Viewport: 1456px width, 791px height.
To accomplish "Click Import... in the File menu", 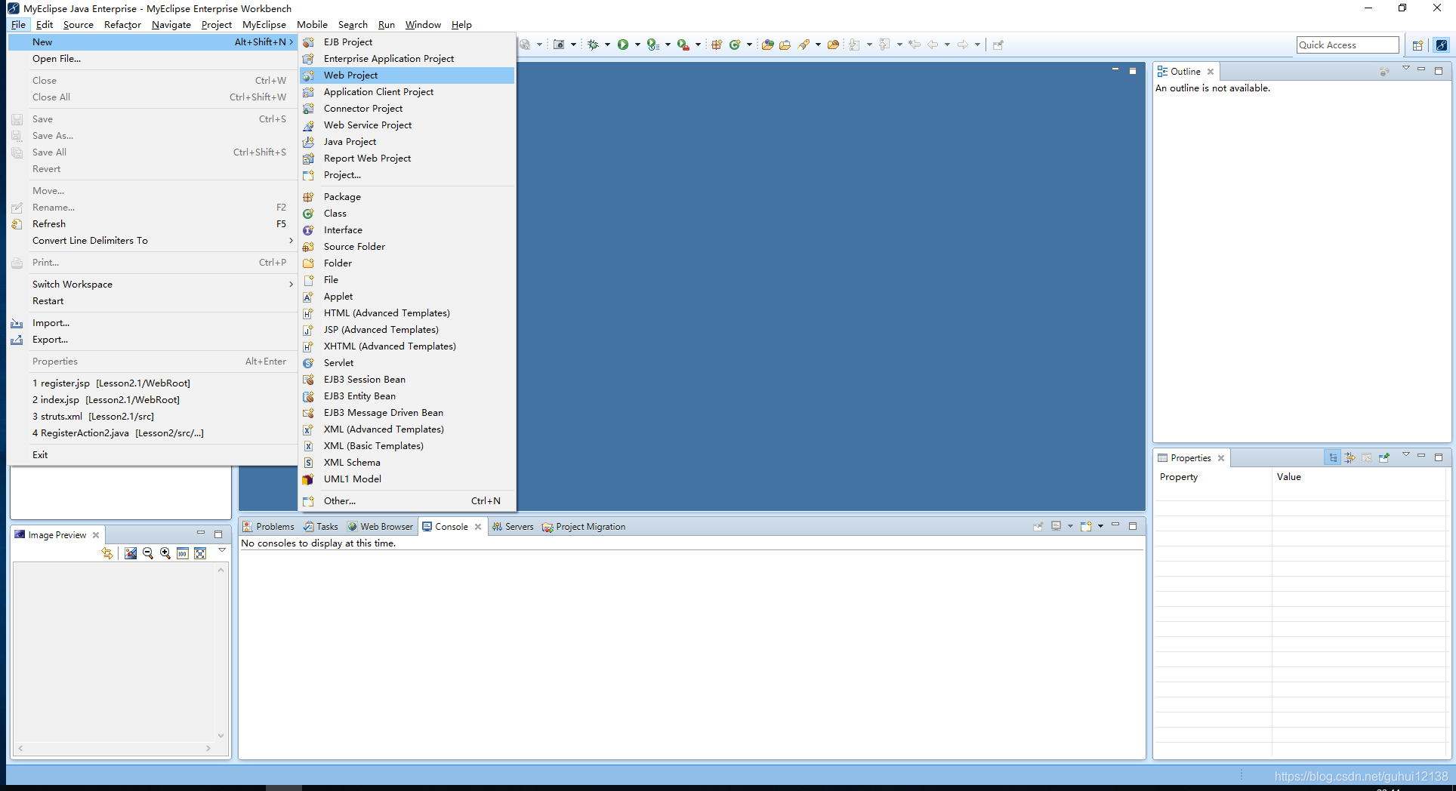I will (x=153, y=322).
